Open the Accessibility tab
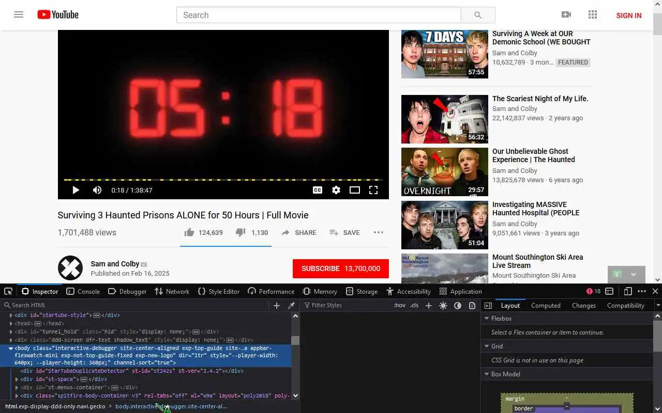662x413 pixels. (409, 291)
